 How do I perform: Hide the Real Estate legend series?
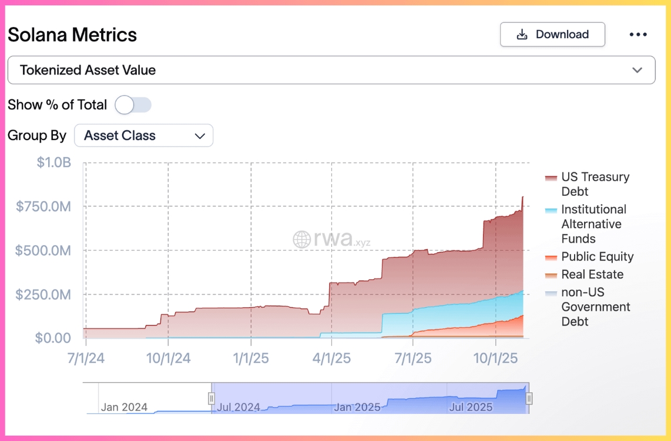592,274
